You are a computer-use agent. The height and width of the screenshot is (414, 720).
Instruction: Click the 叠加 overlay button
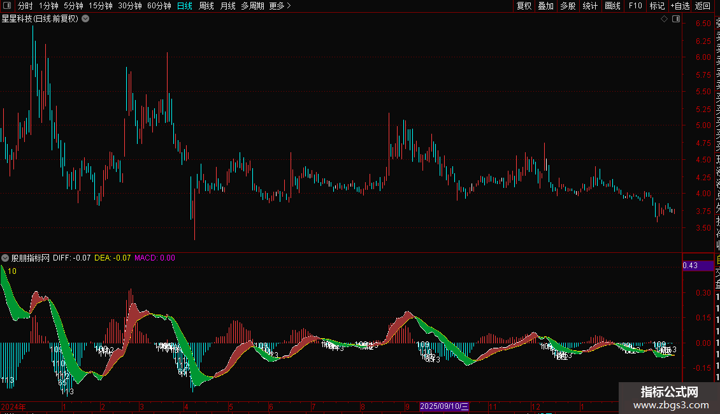(x=546, y=6)
